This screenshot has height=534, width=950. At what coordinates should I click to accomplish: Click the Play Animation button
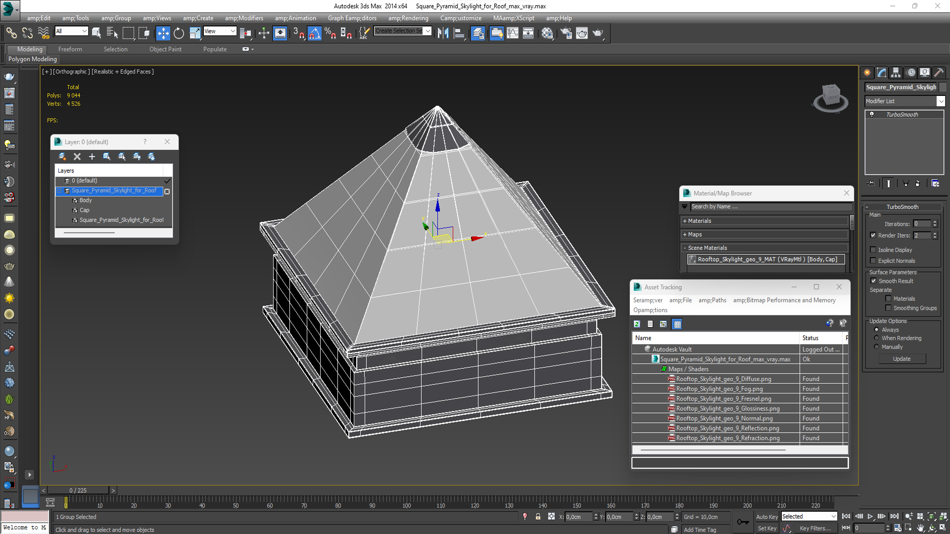click(870, 517)
